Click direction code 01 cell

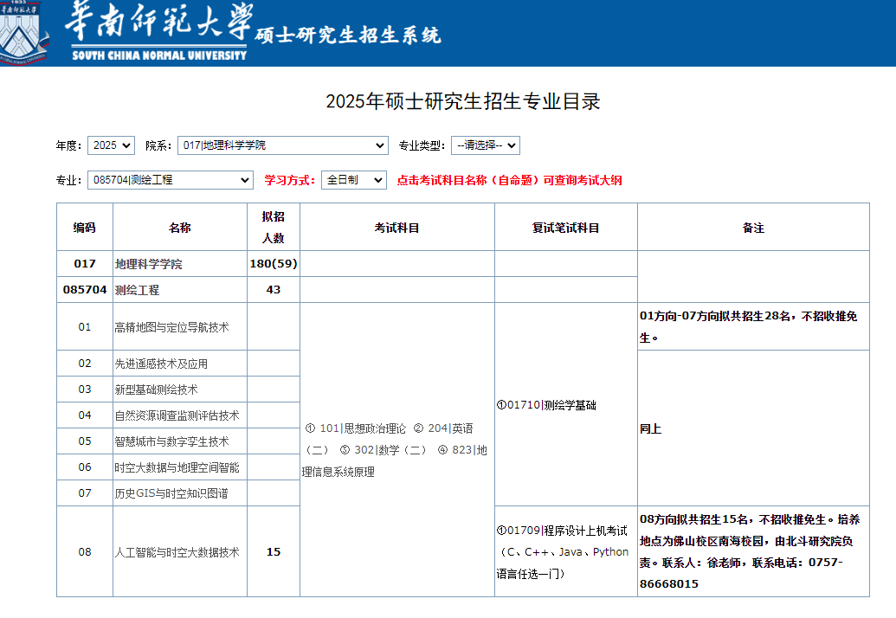85,326
